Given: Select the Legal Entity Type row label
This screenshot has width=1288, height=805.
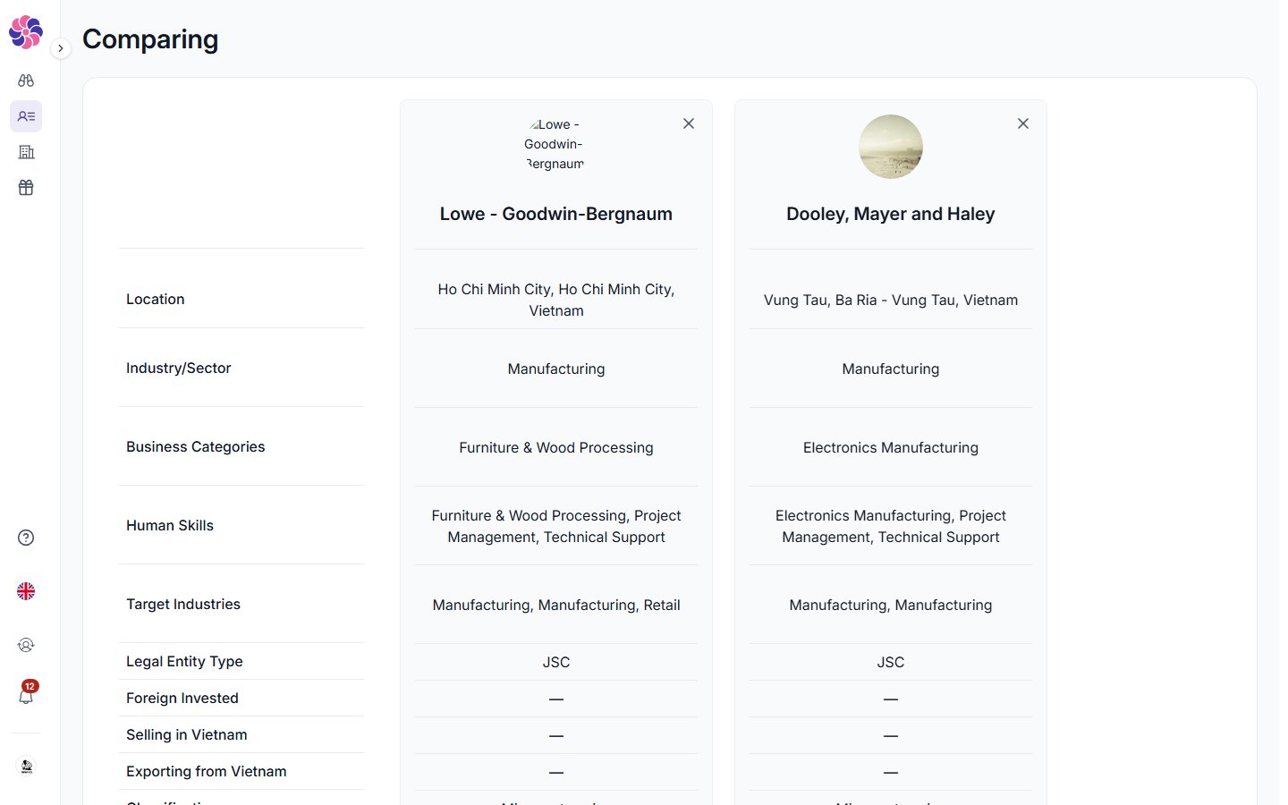Looking at the screenshot, I should [184, 661].
